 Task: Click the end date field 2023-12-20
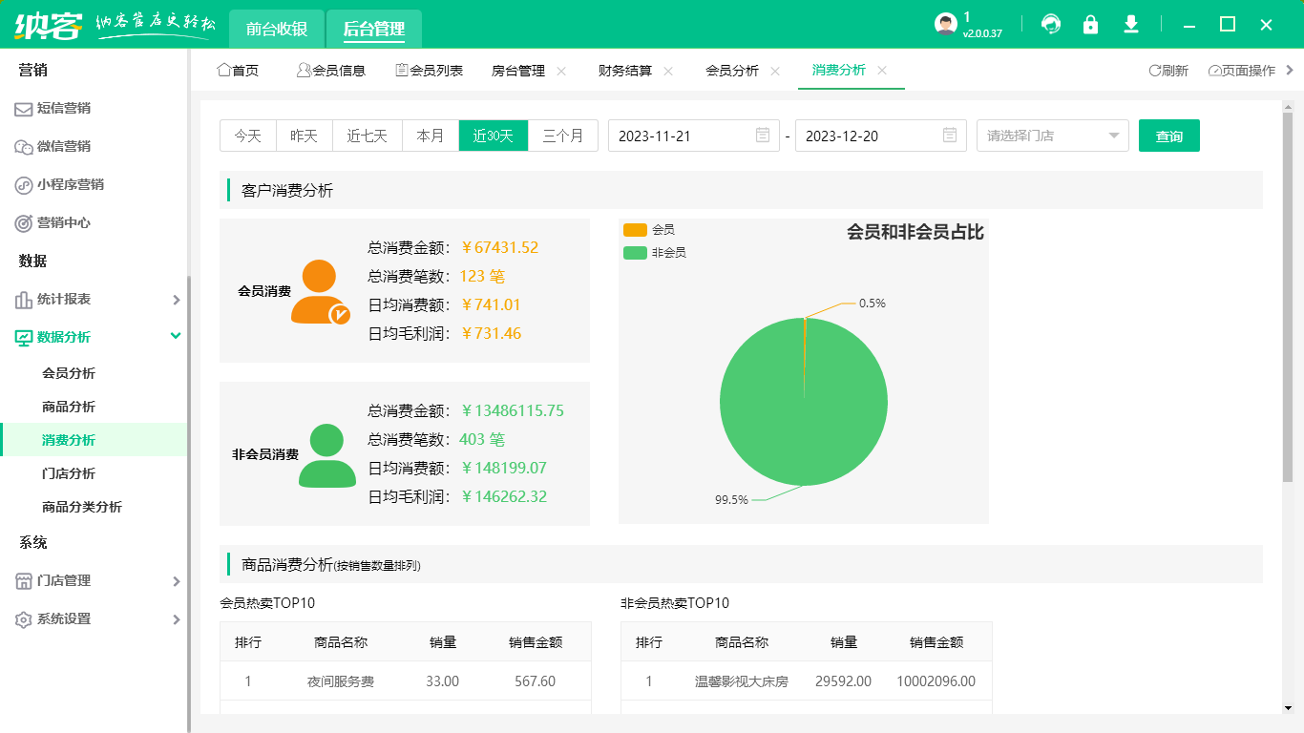point(881,136)
